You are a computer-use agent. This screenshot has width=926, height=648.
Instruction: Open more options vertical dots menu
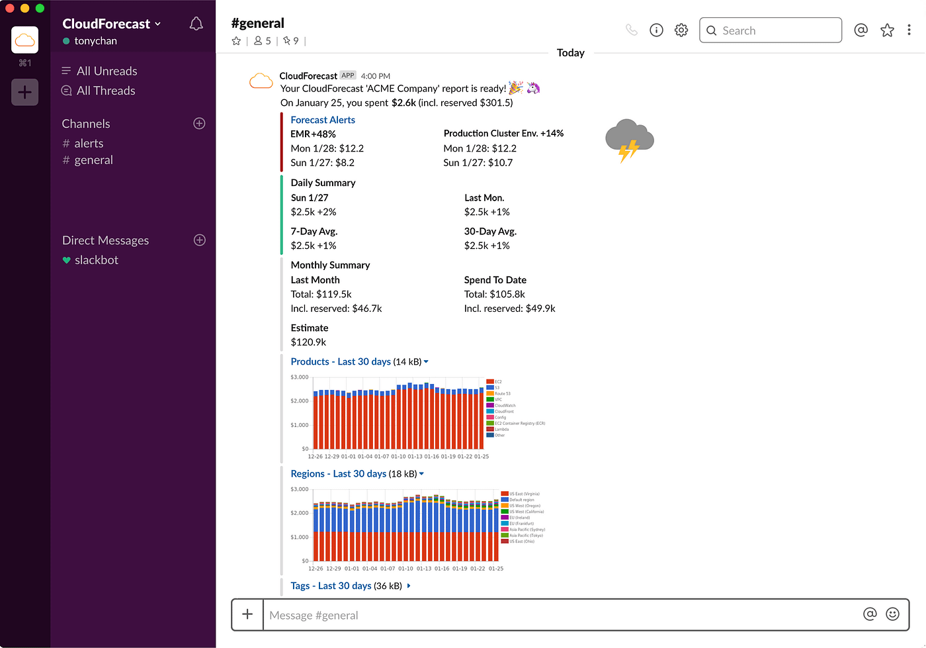(x=909, y=30)
